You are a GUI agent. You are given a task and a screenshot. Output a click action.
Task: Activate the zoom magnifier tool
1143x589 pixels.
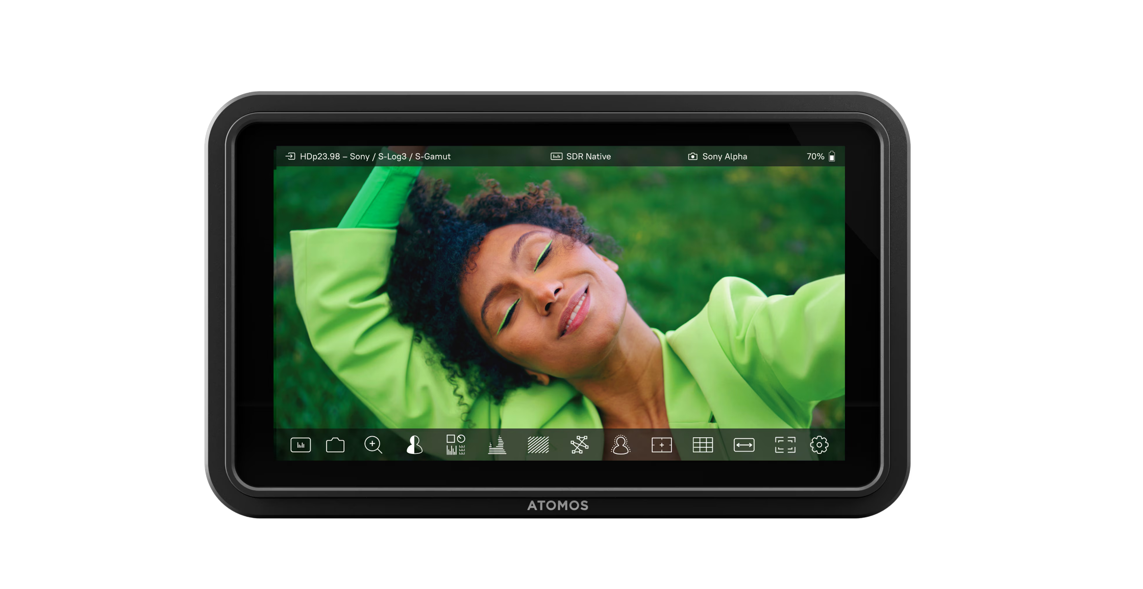pos(373,445)
